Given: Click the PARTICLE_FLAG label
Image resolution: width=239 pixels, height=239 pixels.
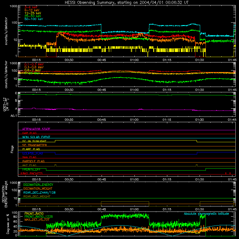Looking at the screenshot, I should pyautogui.click(x=33, y=161).
